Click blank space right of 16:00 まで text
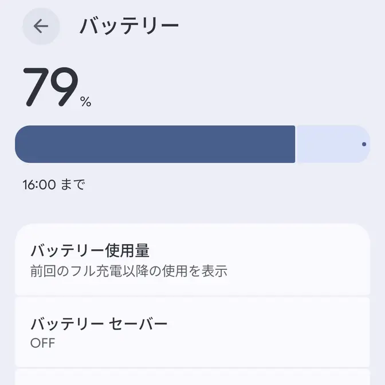The width and height of the screenshot is (385, 385). pos(229,184)
